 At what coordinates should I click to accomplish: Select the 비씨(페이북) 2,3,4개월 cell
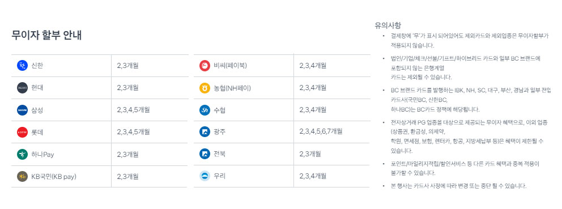pos(332,66)
